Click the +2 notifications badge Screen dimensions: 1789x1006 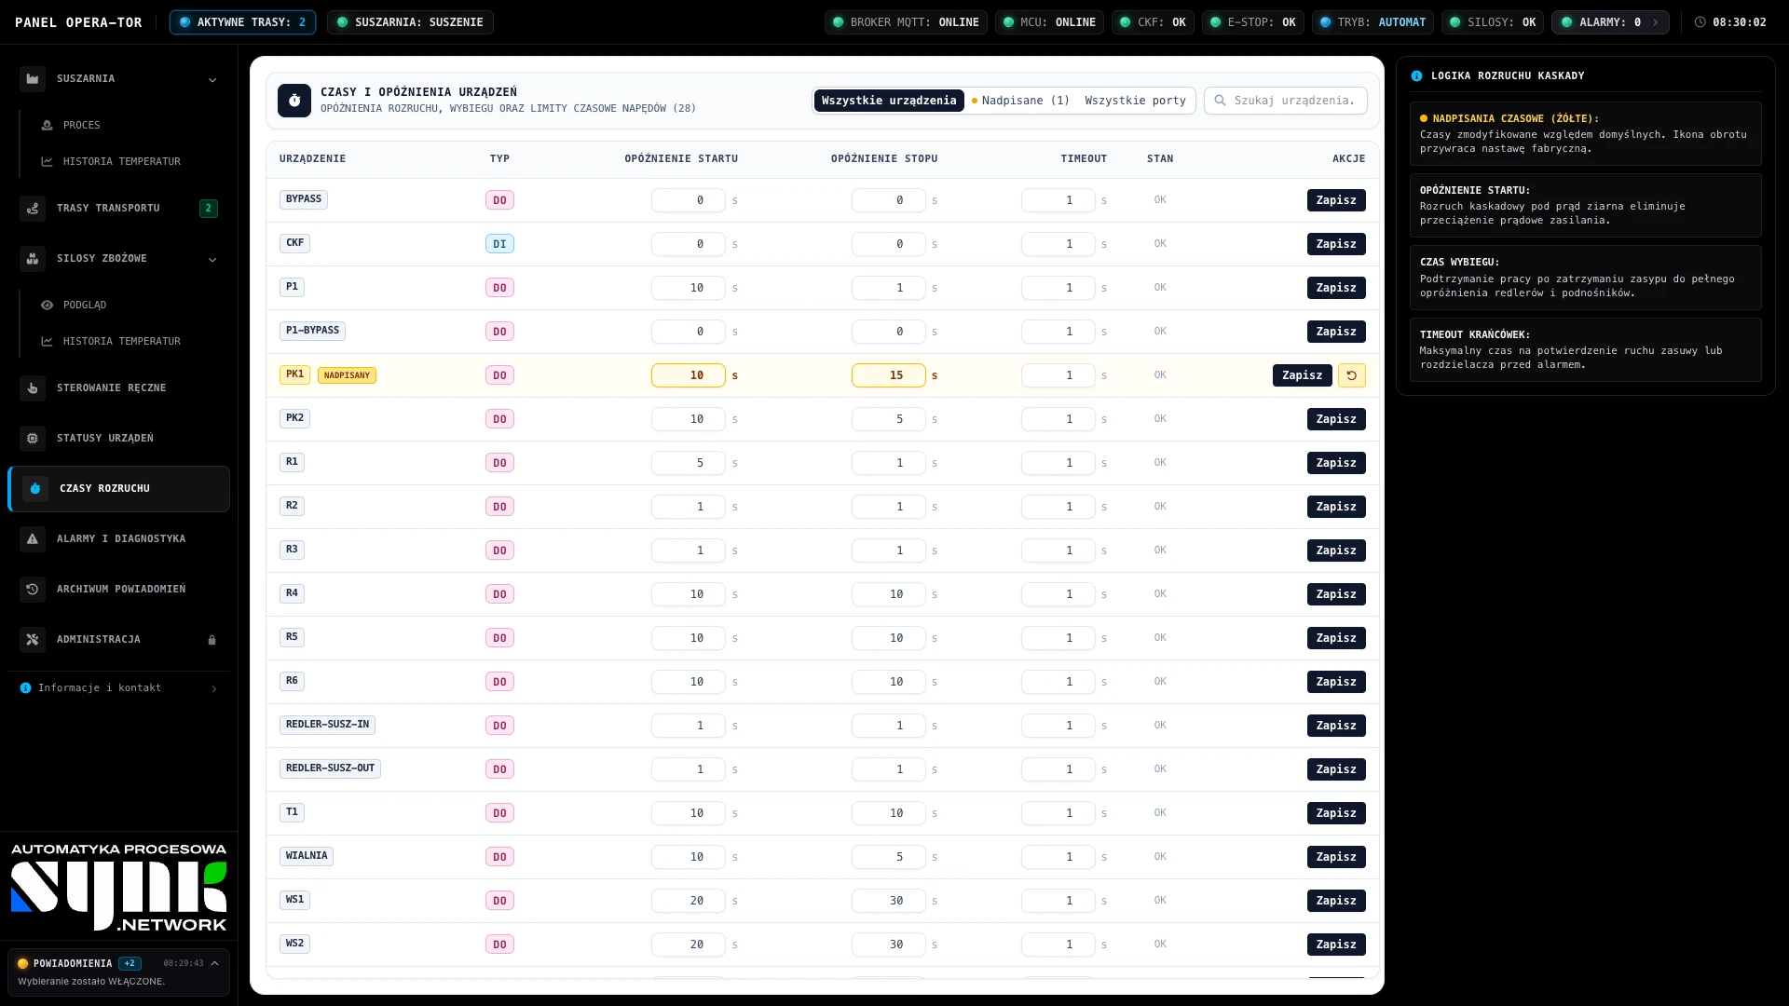point(130,964)
